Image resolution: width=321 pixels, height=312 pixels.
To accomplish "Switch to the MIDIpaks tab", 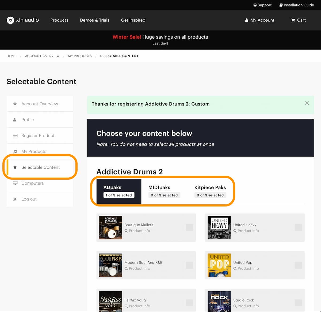I will pos(164,191).
